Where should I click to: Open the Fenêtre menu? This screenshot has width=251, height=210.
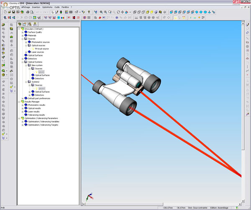pos(65,7)
